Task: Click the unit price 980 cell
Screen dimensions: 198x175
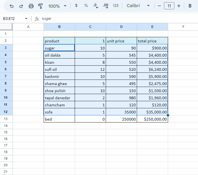Action: point(121,98)
